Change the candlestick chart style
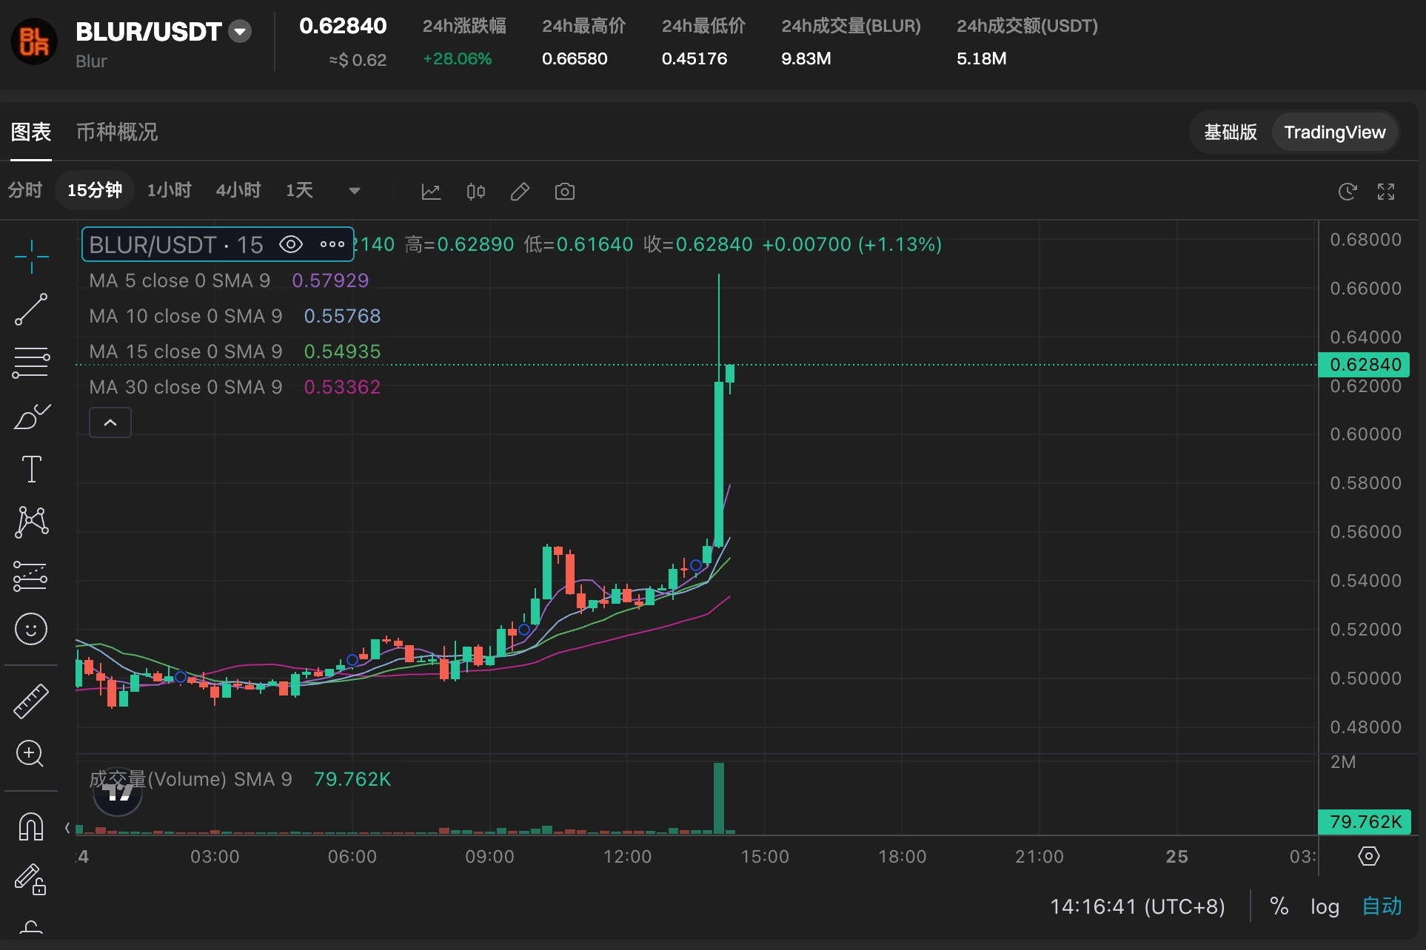The image size is (1426, 950). click(x=475, y=192)
